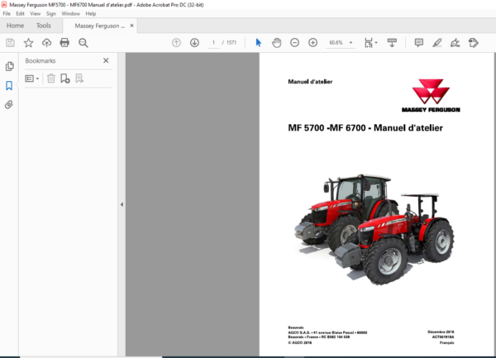The image size is (496, 358).
Task: Delete selected bookmark trash icon
Action: click(x=51, y=79)
